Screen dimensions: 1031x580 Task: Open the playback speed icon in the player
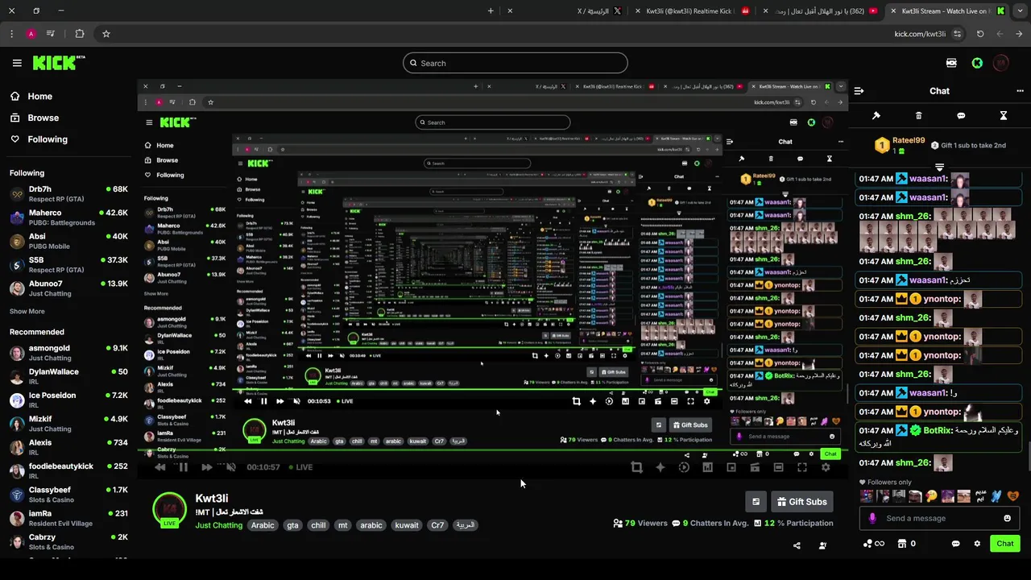click(x=684, y=467)
